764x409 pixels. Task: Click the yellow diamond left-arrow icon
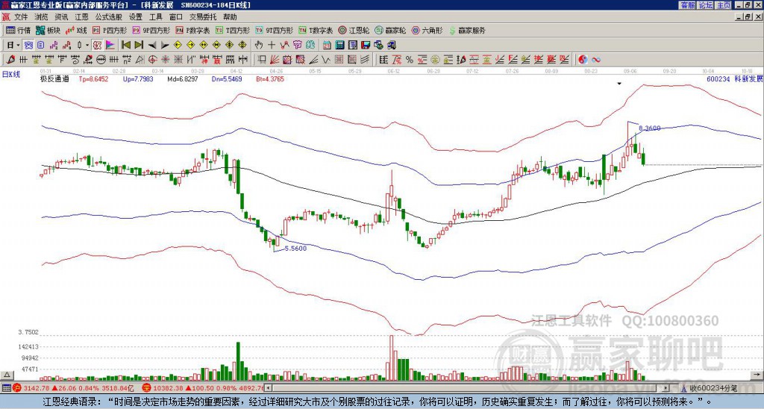(x=178, y=45)
